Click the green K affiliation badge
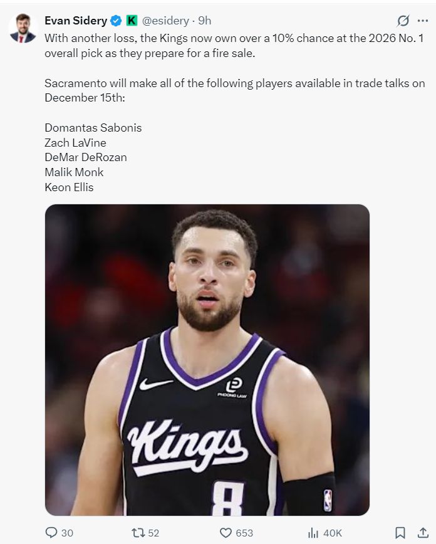This screenshot has height=544, width=436. coord(132,21)
